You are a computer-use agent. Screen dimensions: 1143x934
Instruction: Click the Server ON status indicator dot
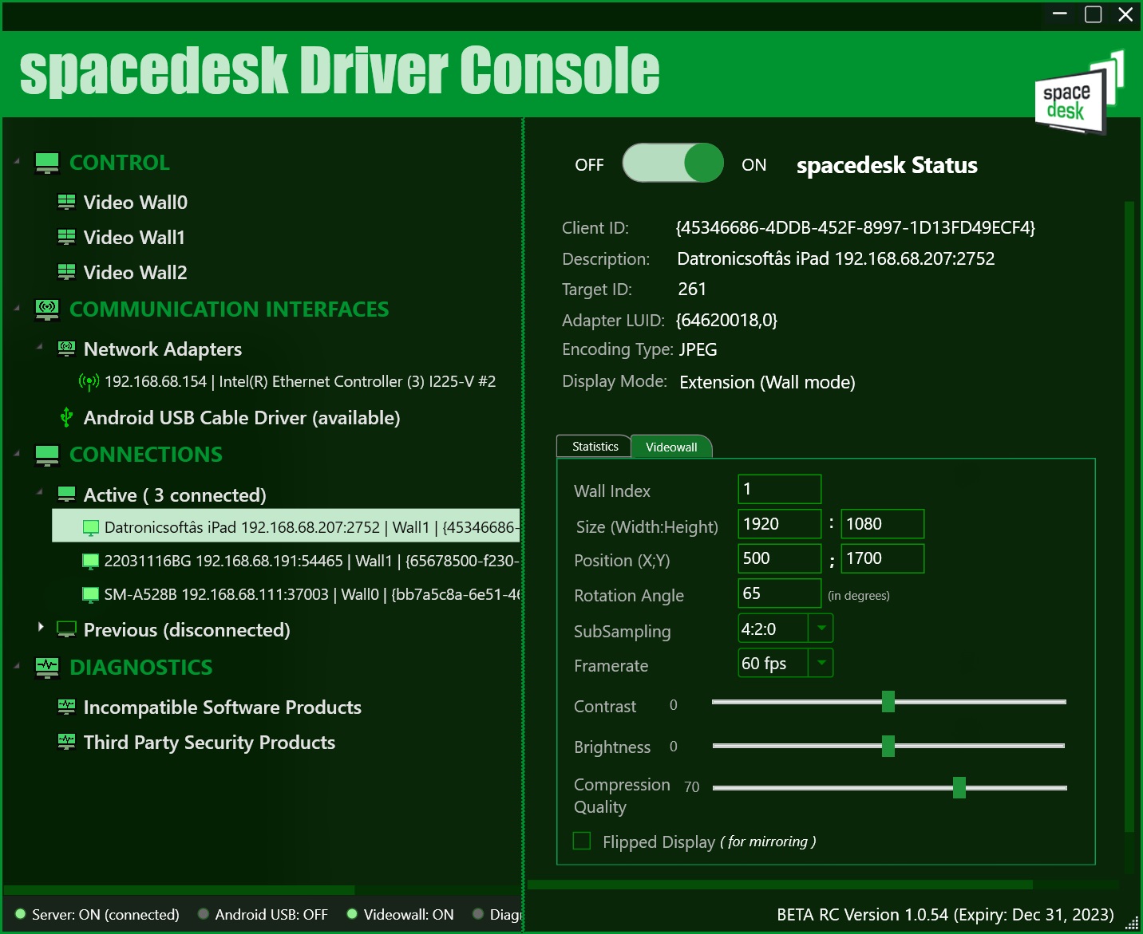[21, 914]
